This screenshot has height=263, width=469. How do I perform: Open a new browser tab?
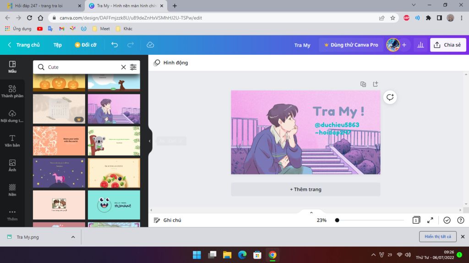(x=175, y=5)
